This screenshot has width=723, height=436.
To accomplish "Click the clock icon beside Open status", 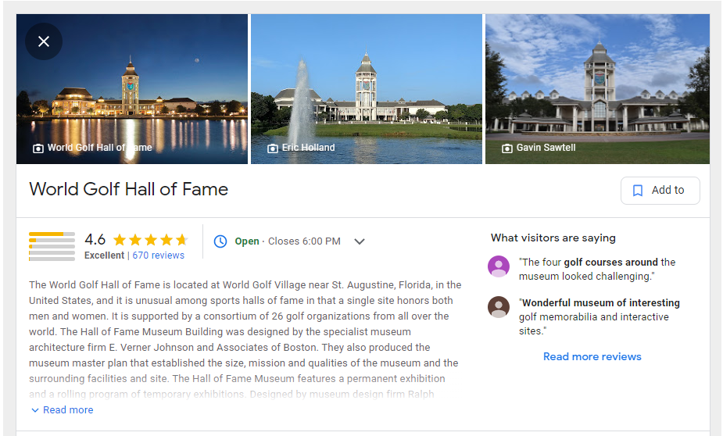I will 220,241.
